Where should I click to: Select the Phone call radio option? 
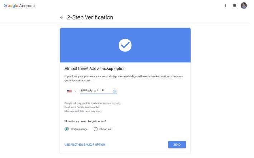click(96, 129)
